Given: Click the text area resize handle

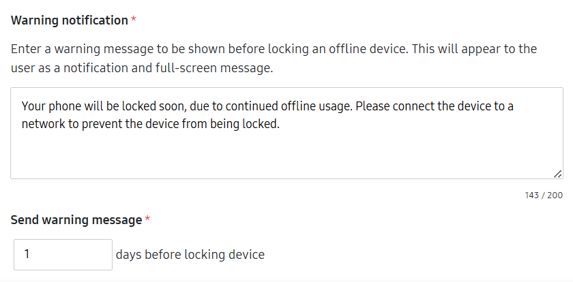Looking at the screenshot, I should tap(557, 174).
